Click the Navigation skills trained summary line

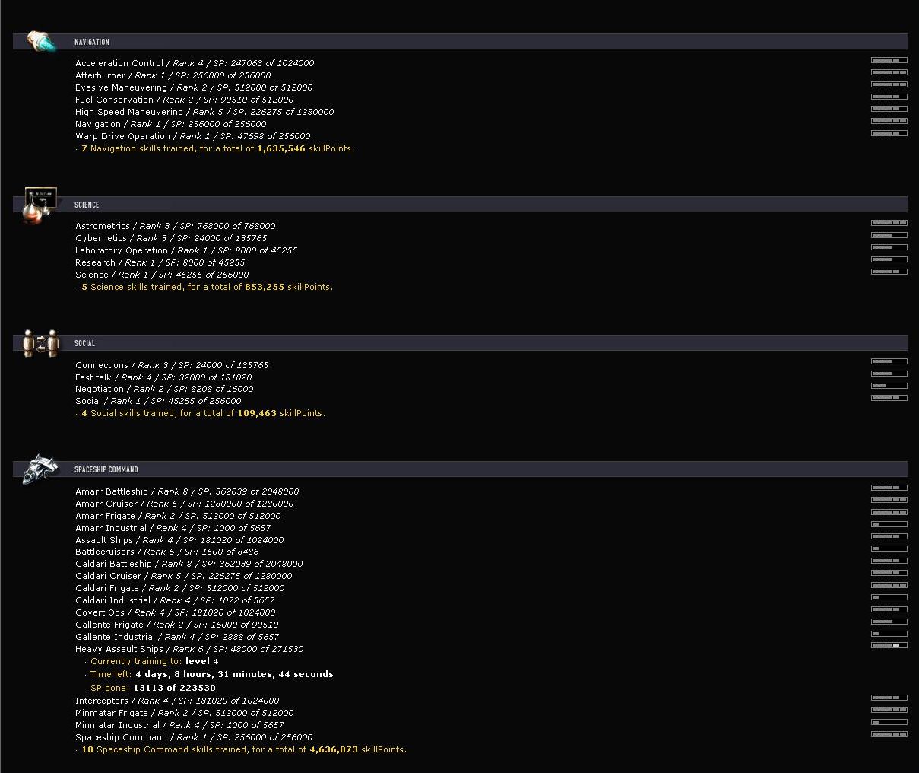point(217,148)
